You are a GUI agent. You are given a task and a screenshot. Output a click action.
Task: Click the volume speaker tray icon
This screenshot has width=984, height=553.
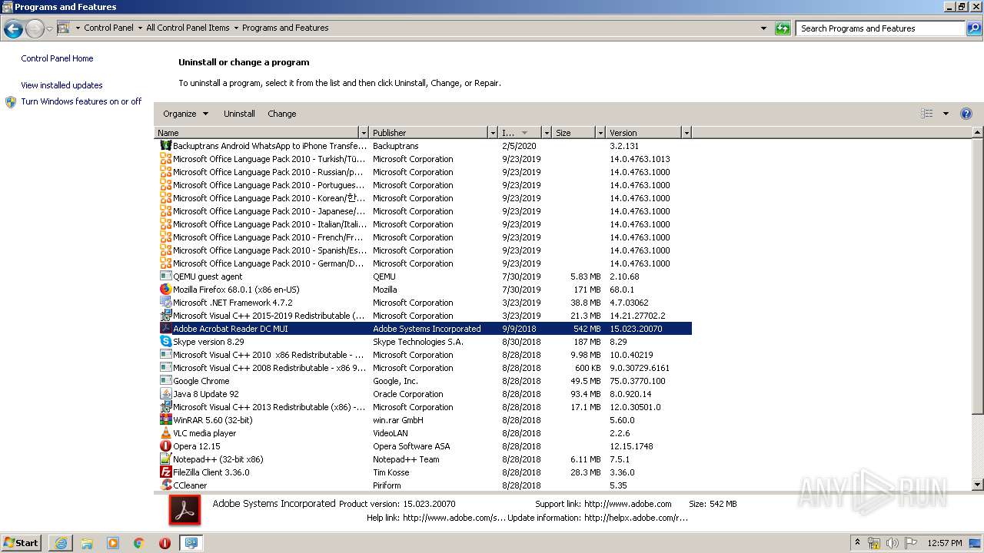point(892,543)
